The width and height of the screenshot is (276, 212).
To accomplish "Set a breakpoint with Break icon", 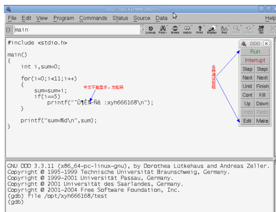I will click(175, 30).
